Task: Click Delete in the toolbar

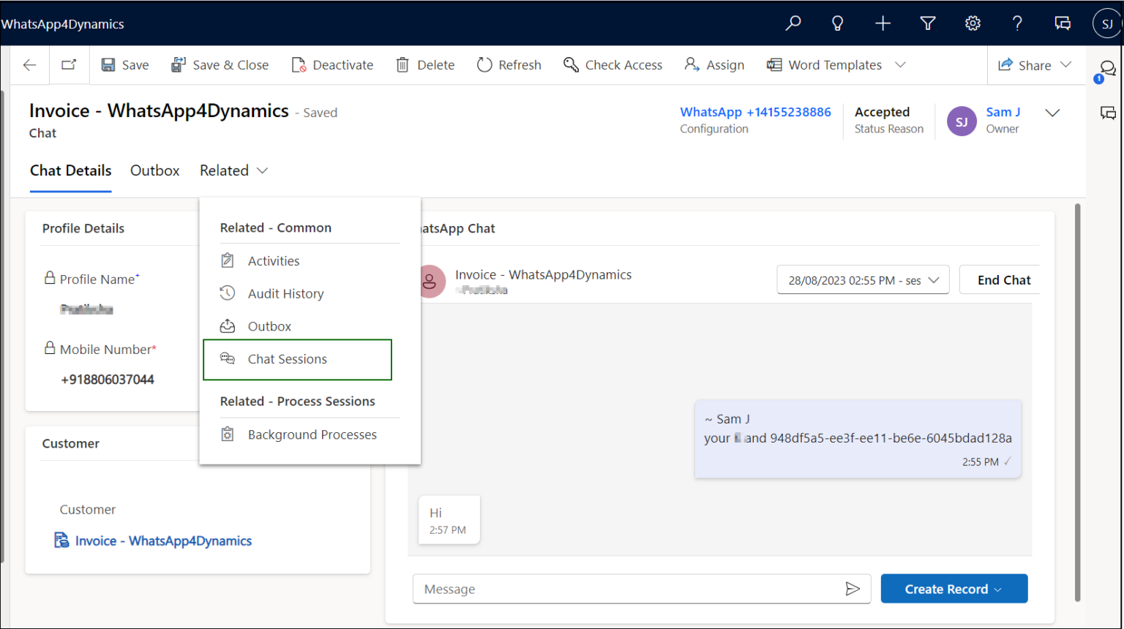Action: point(425,65)
